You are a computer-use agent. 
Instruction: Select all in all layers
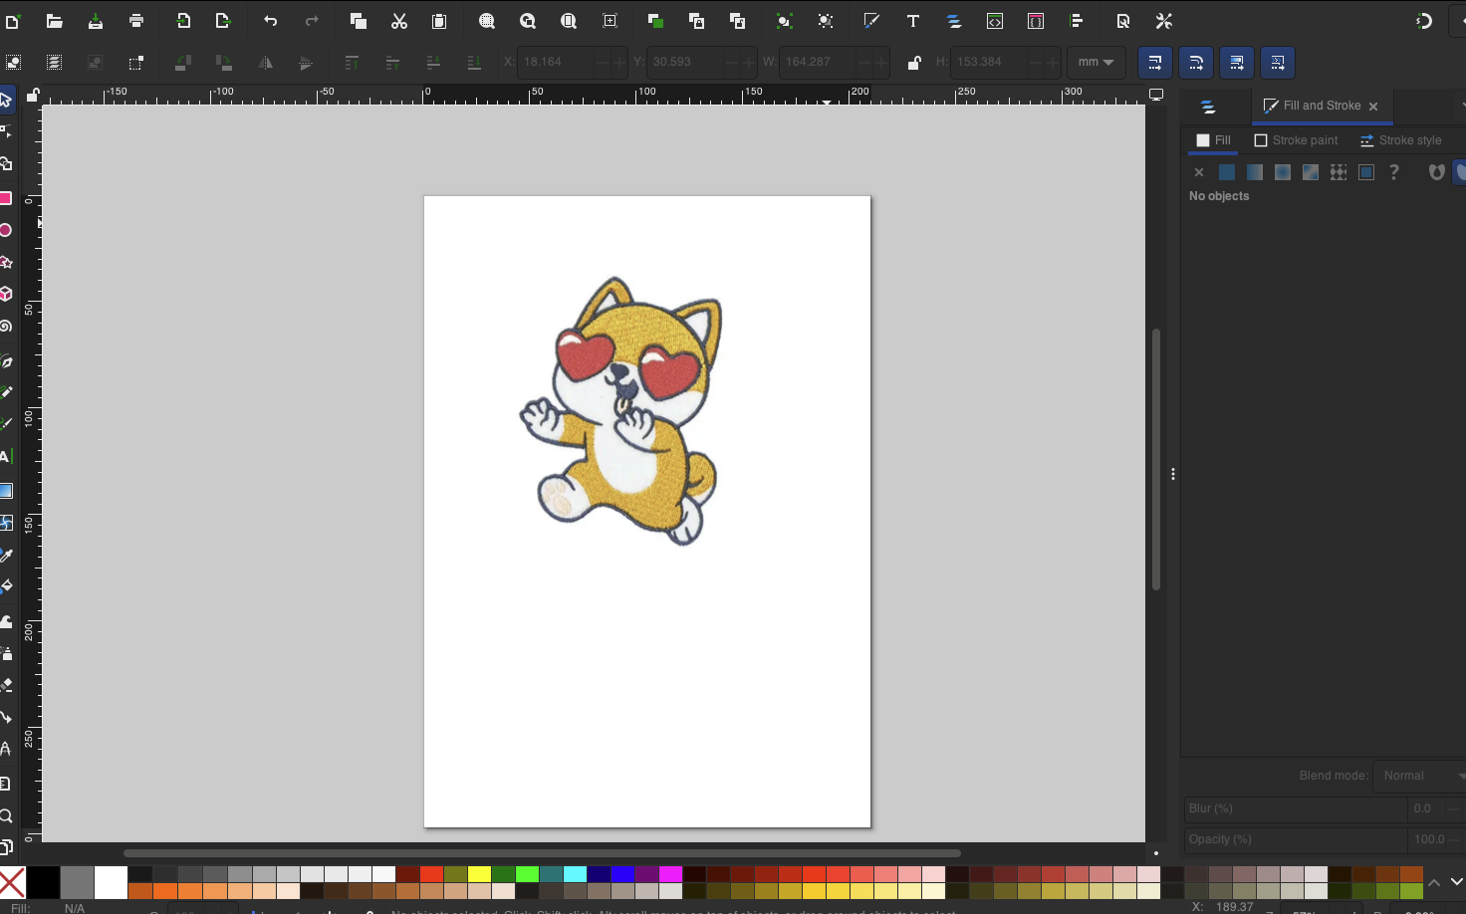click(x=55, y=62)
